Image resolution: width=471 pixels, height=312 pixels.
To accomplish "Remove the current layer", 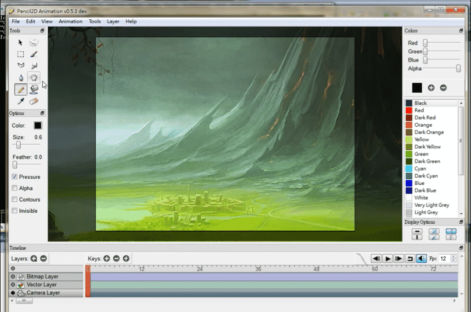I will click(44, 258).
